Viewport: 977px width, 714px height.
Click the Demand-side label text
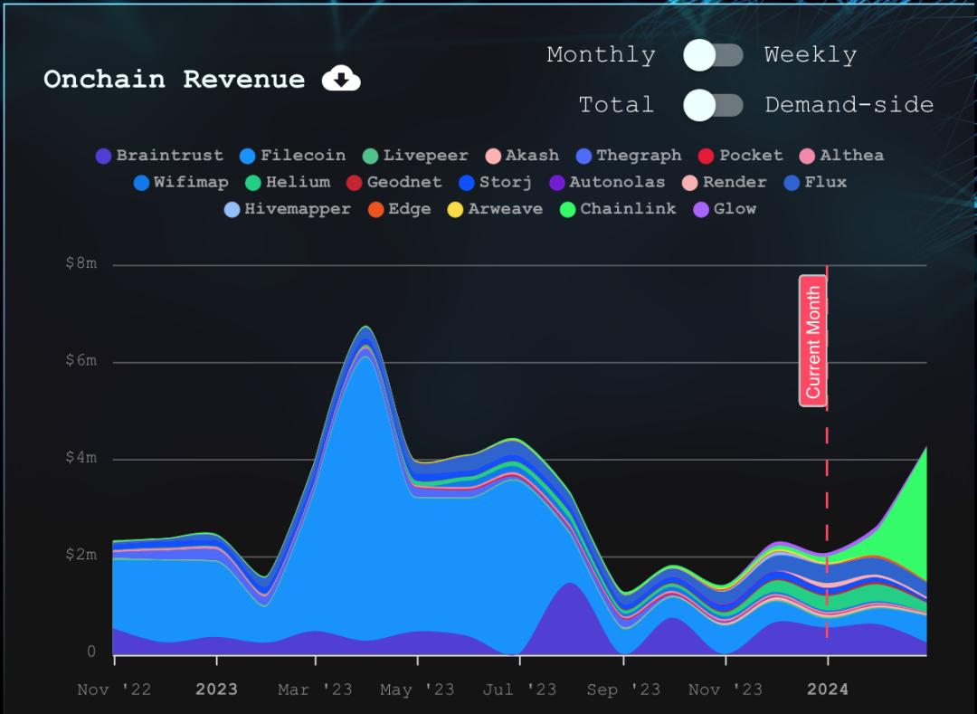tap(849, 105)
